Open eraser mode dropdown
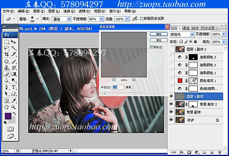The height and width of the screenshot is (156, 229). tap(69, 19)
